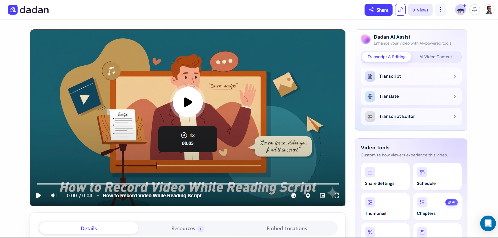Screen dimensions: 498x238
Task: Play video using the center play button
Action: [188, 102]
